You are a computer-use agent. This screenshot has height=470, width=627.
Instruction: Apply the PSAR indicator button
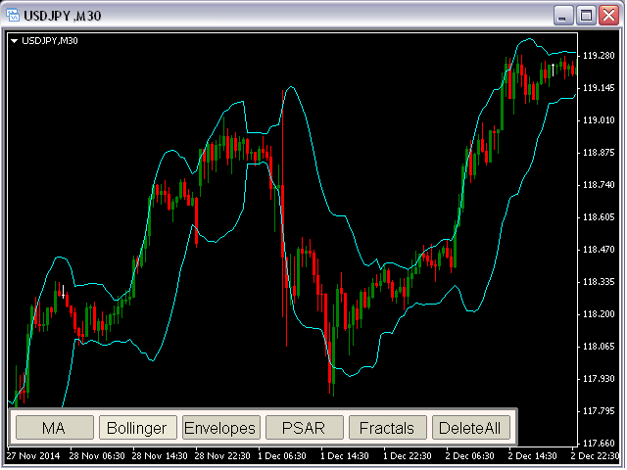tap(303, 427)
